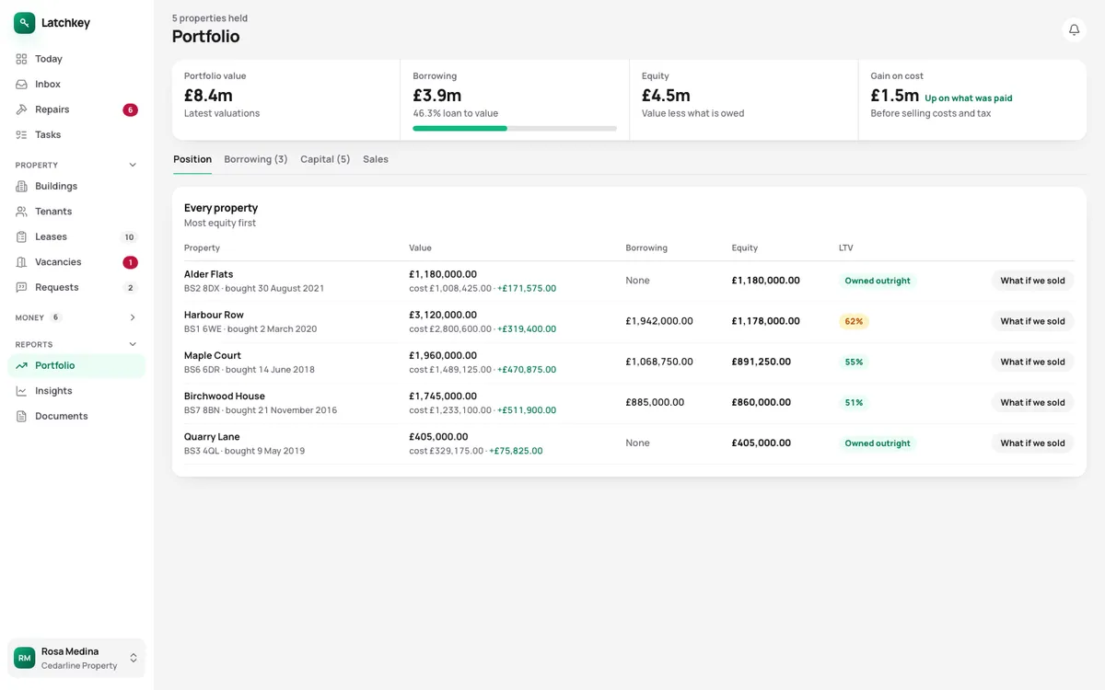Click the loan to value progress bar
This screenshot has width=1105, height=690.
[515, 129]
